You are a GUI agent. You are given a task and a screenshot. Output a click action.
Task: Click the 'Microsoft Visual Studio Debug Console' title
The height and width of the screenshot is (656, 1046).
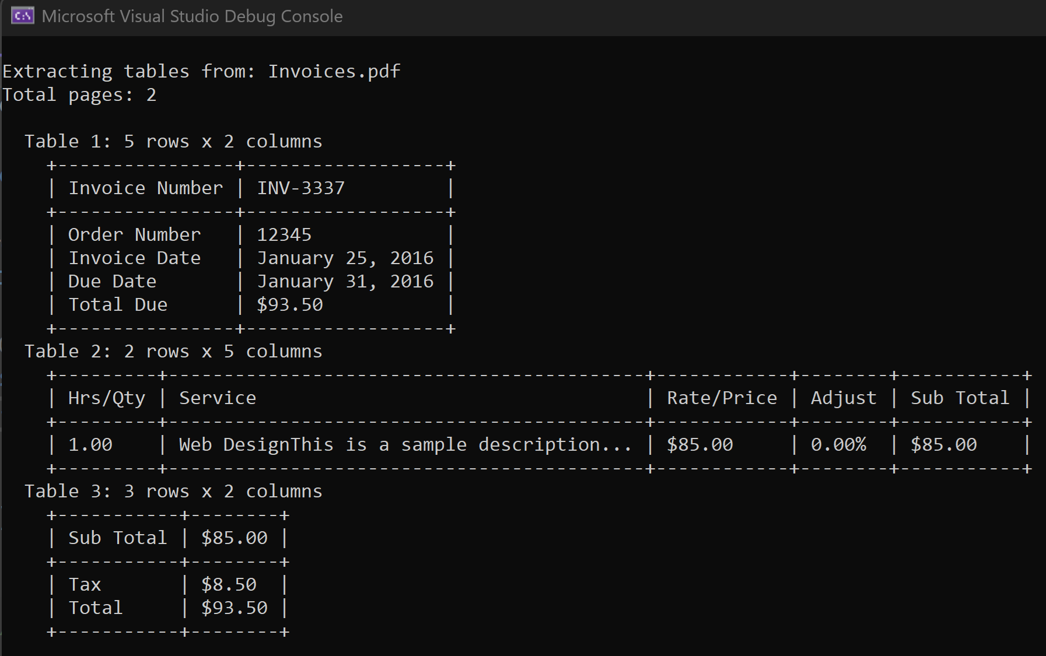tap(192, 16)
